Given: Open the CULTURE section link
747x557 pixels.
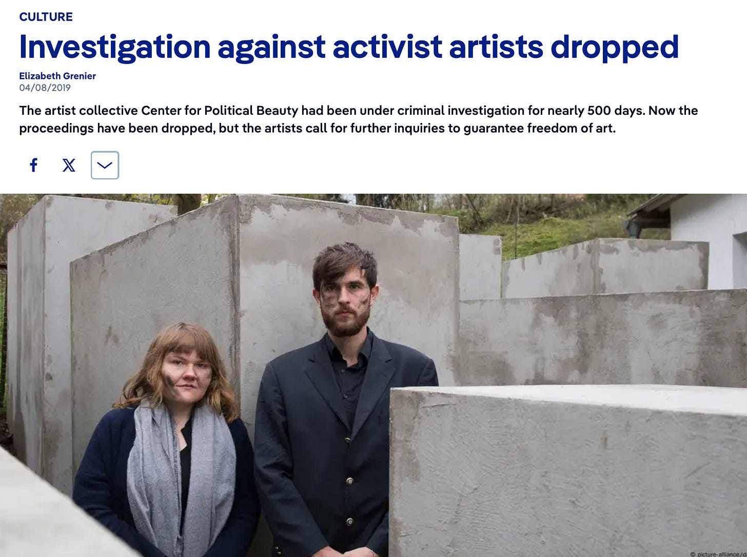Looking at the screenshot, I should pos(46,16).
